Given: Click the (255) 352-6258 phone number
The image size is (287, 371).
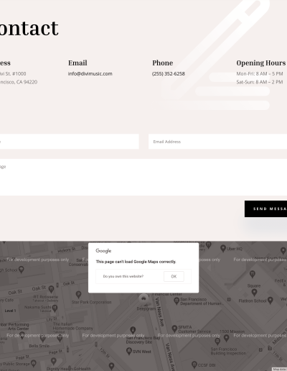Looking at the screenshot, I should tap(169, 73).
